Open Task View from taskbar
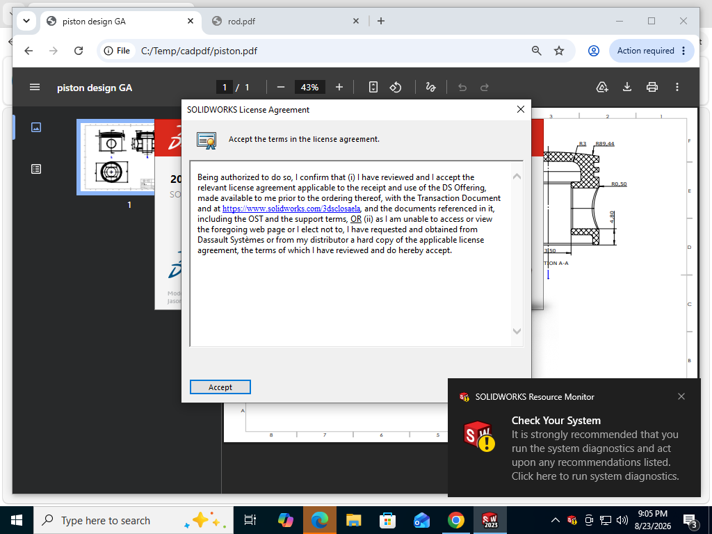Image resolution: width=712 pixels, height=534 pixels. click(250, 520)
